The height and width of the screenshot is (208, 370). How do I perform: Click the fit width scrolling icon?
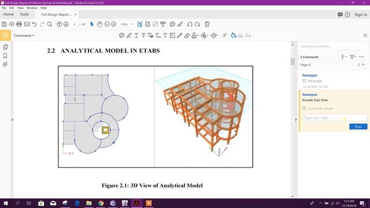coord(140,24)
